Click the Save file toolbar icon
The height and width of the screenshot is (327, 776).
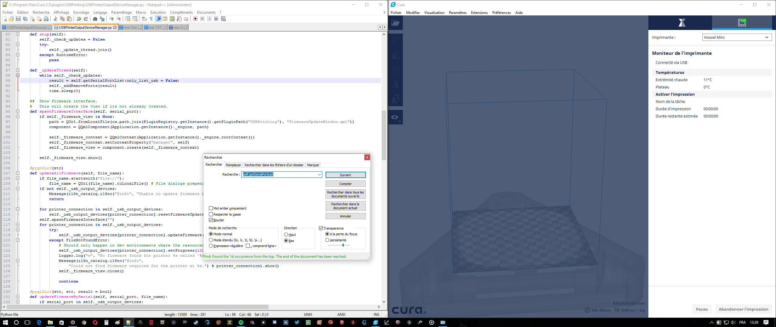18,19
